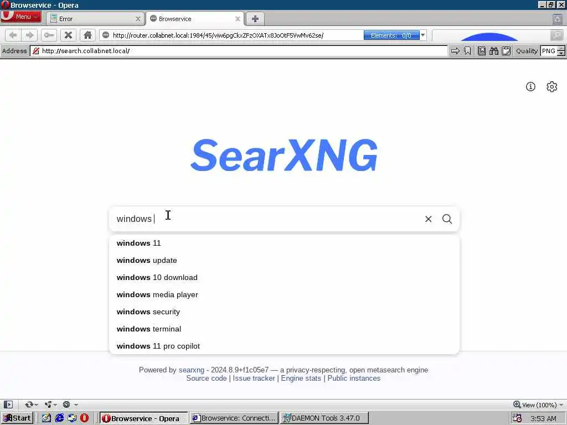This screenshot has height=425, width=567.
Task: Open the Engine stats link
Action: [x=301, y=379]
